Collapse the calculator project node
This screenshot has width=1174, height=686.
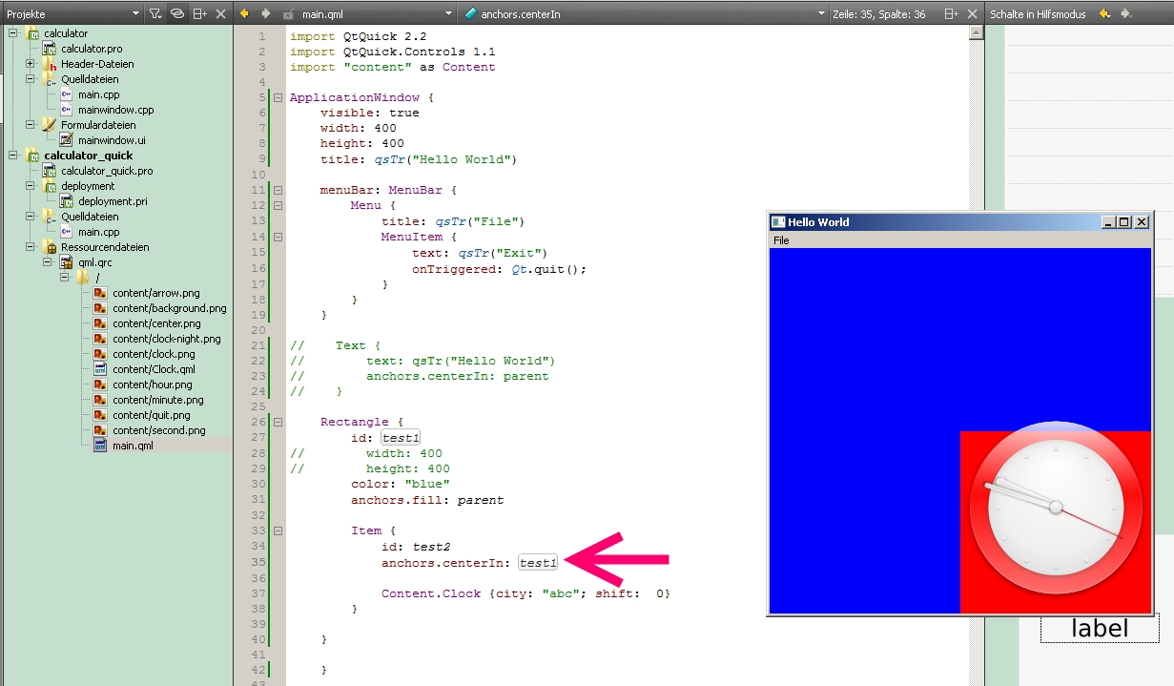(x=13, y=33)
